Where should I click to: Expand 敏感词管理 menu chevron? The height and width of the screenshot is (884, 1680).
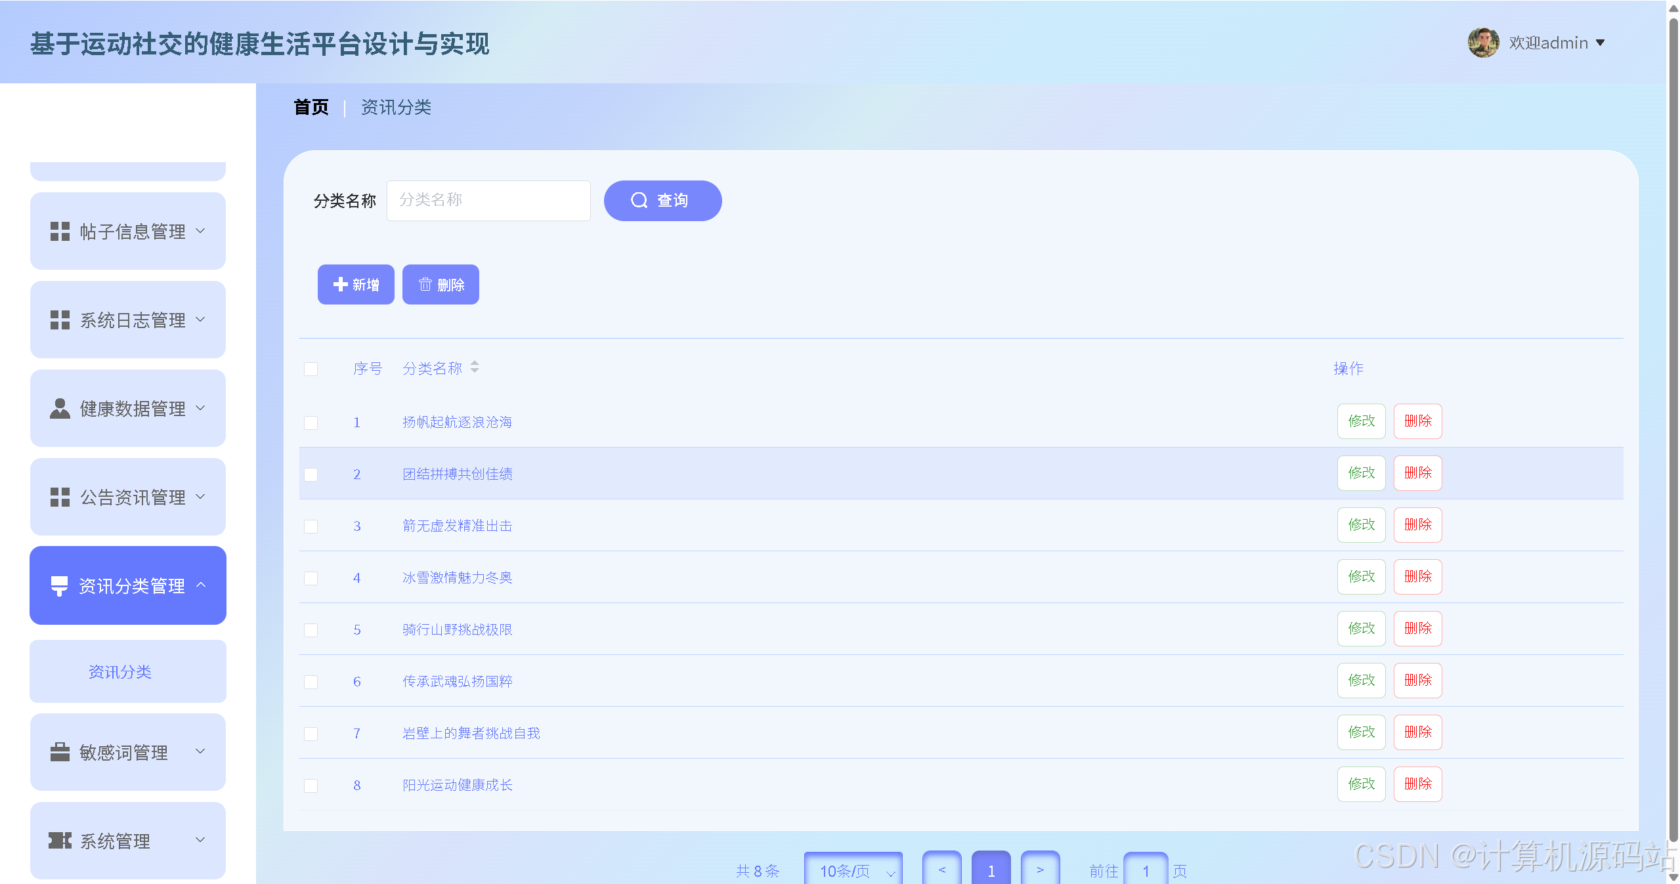click(201, 751)
